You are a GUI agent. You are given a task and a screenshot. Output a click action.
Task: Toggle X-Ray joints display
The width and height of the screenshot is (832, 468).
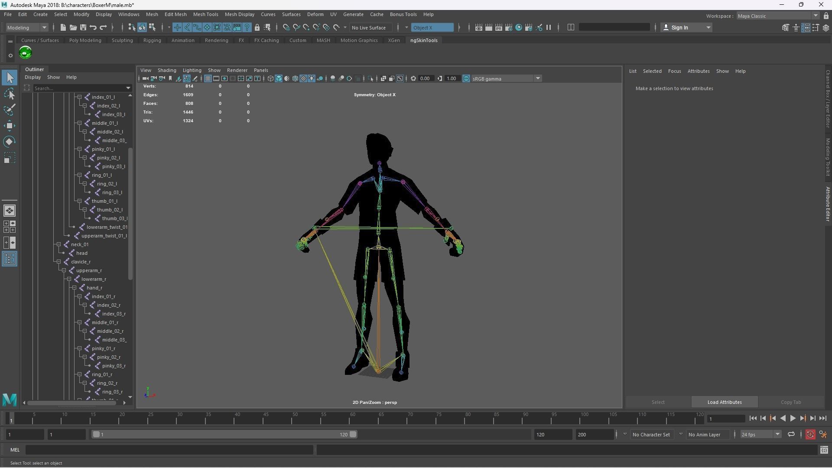tap(400, 79)
